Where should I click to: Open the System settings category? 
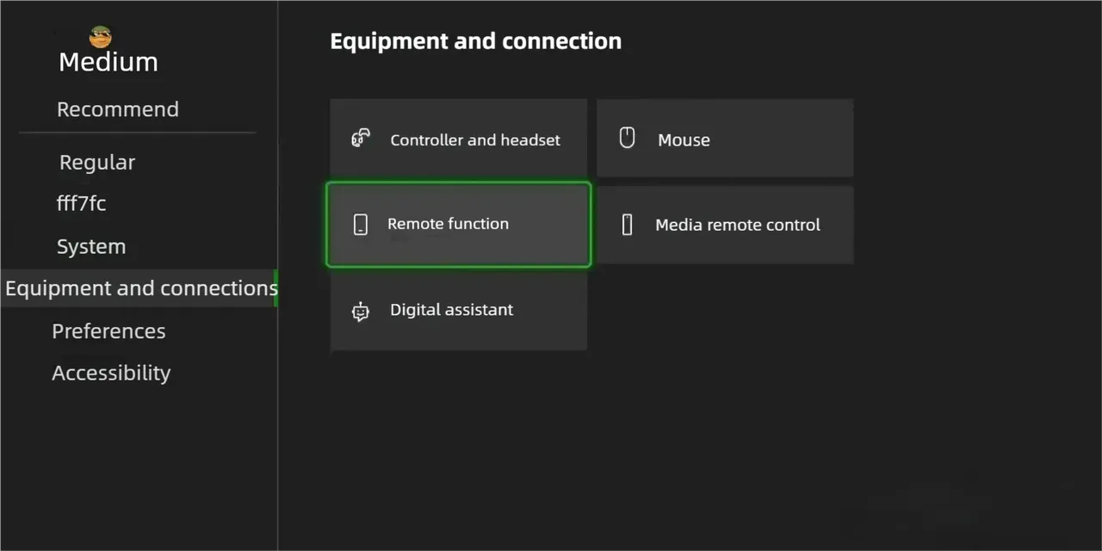click(91, 246)
